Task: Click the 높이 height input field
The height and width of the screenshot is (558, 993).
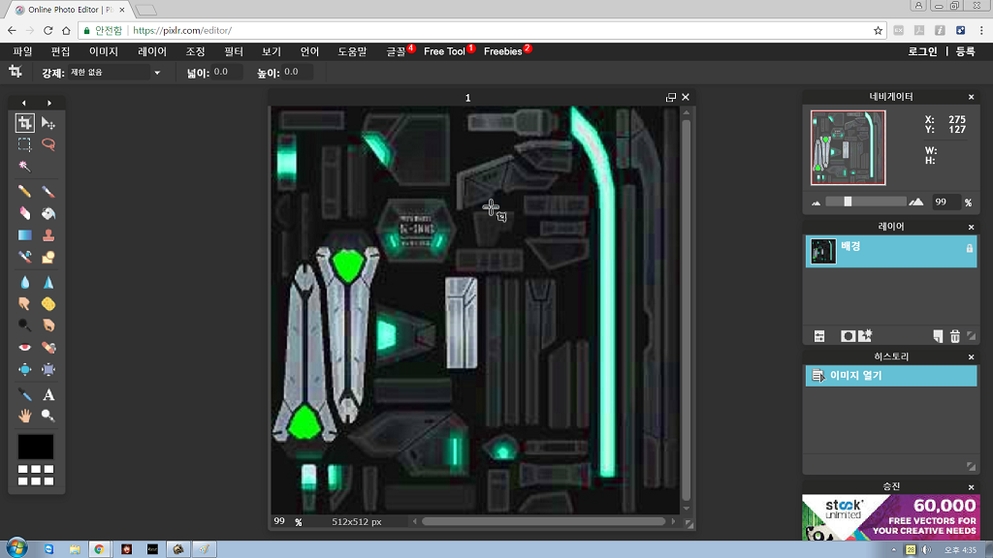Action: click(x=297, y=72)
